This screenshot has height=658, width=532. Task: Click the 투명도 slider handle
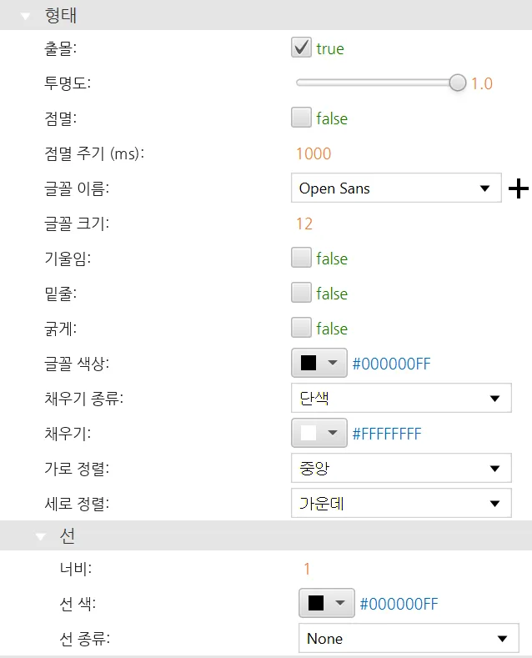(x=458, y=83)
